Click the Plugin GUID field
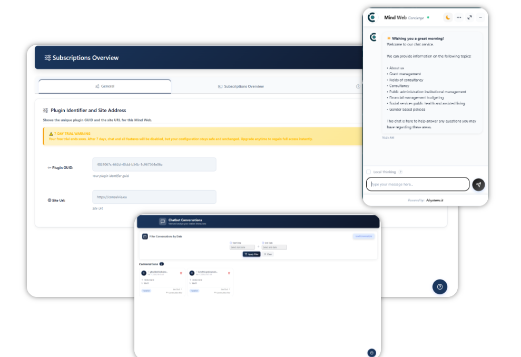 [154, 164]
